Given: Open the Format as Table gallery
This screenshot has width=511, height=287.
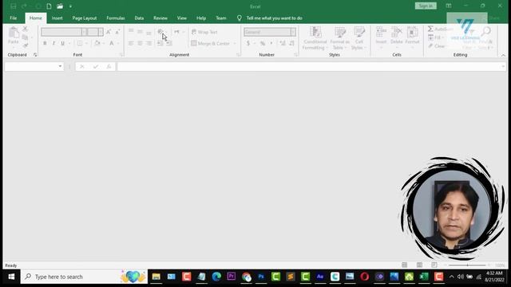Looking at the screenshot, I should click(339, 38).
